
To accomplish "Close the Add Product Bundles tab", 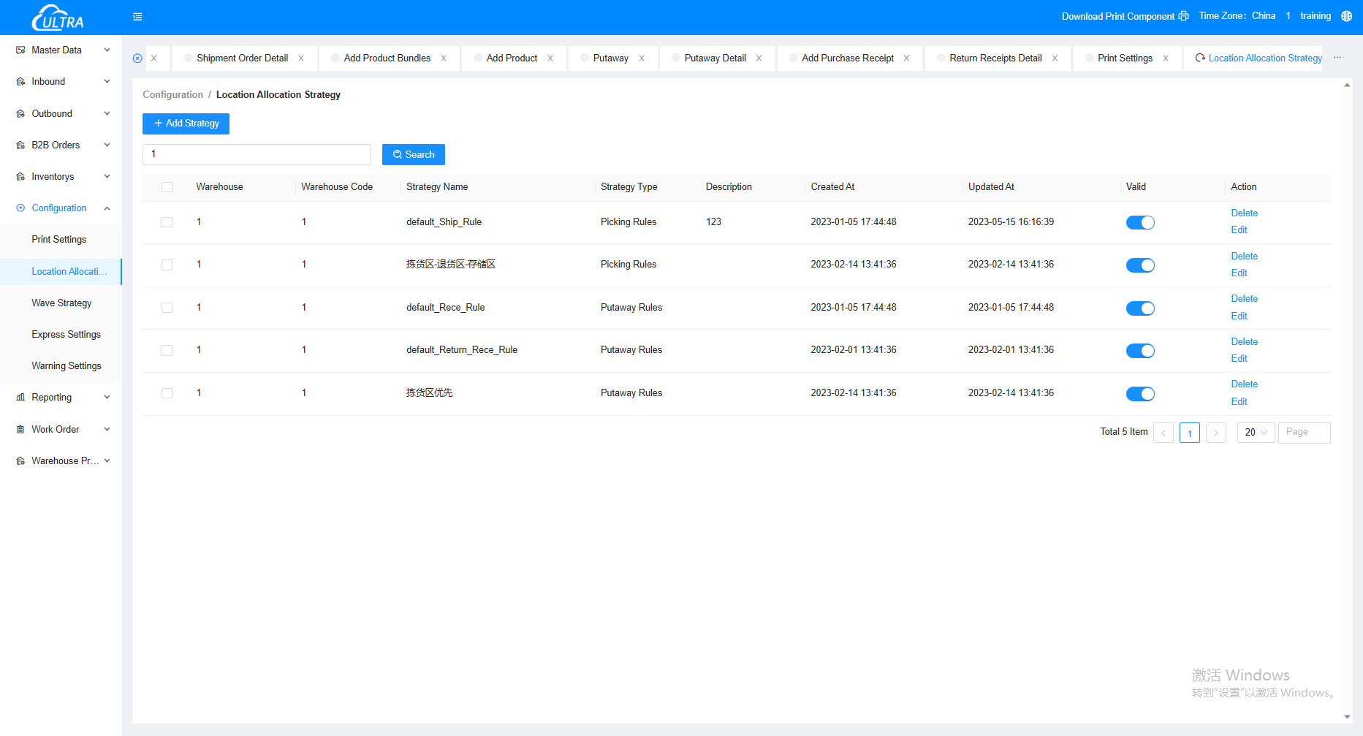I will (x=444, y=58).
